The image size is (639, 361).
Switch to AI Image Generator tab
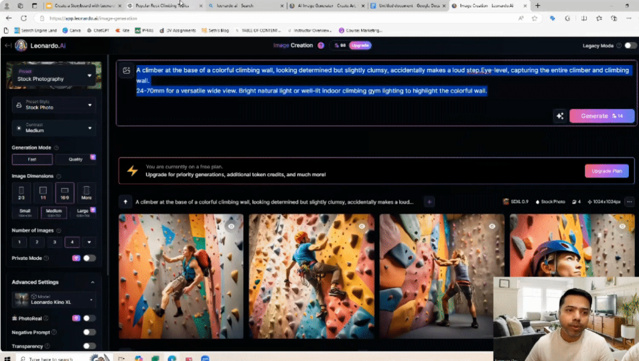tap(326, 6)
